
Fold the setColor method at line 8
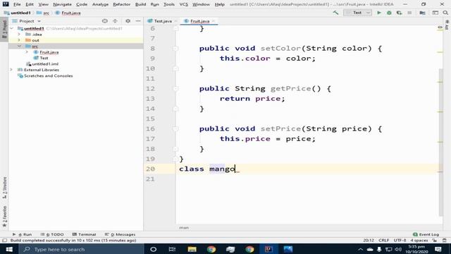pyautogui.click(x=175, y=49)
